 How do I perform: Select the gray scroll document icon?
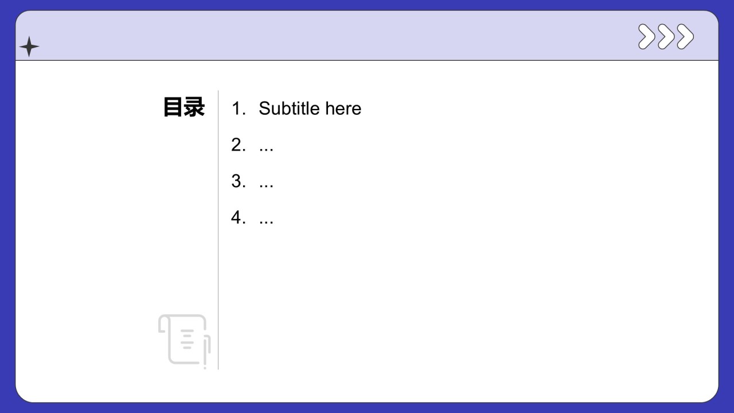(182, 338)
